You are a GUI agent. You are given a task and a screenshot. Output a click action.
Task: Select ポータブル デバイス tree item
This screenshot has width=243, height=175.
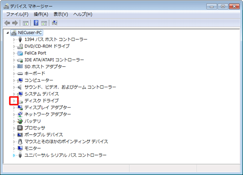point(44,135)
